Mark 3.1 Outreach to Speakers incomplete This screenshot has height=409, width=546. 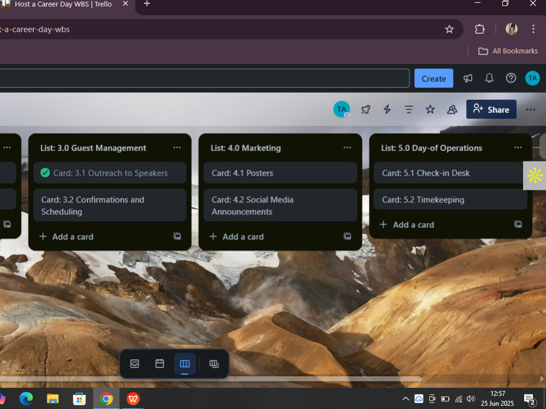[45, 172]
